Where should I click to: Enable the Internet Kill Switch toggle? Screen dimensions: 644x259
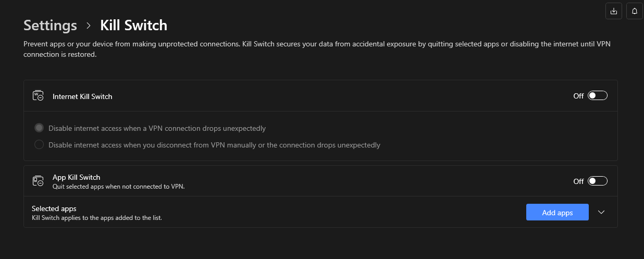pyautogui.click(x=598, y=96)
